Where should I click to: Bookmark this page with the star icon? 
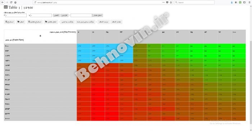[x=171, y=3]
